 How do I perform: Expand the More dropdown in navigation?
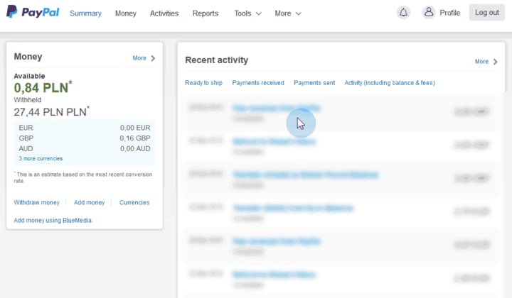tap(288, 13)
